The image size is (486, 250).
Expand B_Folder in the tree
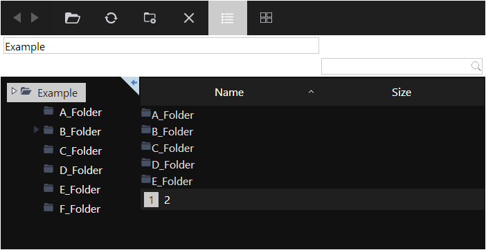36,130
